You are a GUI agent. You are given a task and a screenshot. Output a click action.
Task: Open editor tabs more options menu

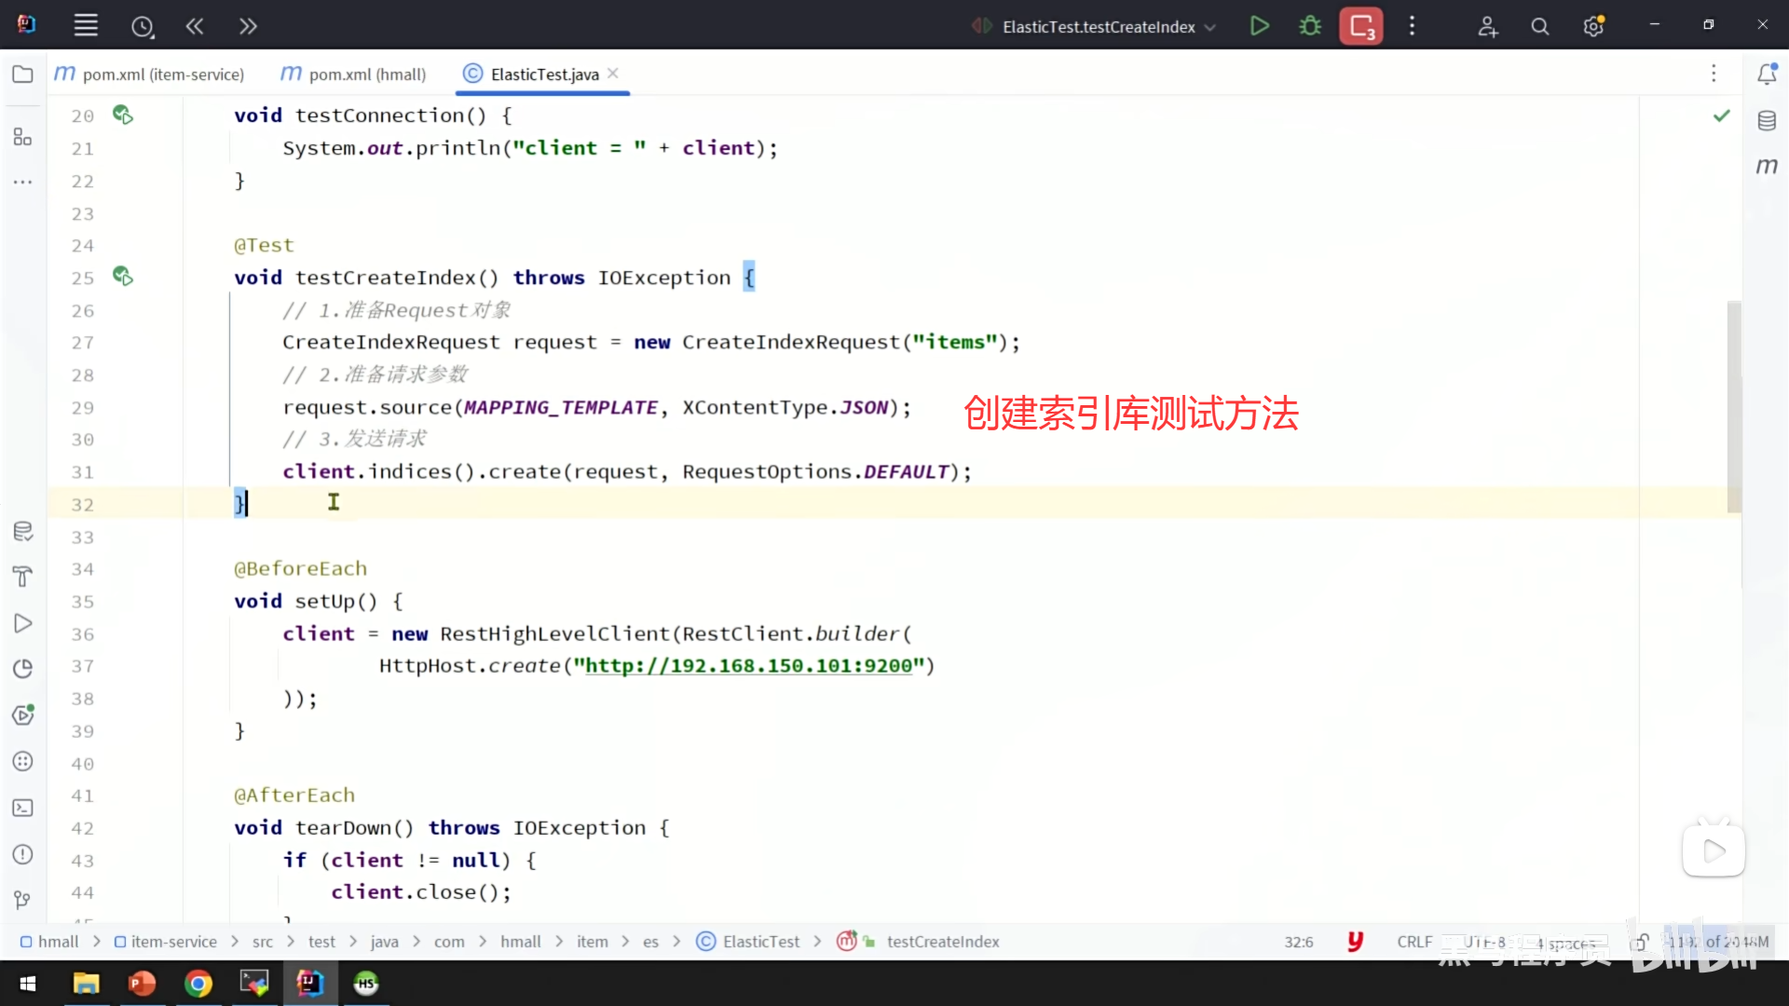click(1714, 74)
